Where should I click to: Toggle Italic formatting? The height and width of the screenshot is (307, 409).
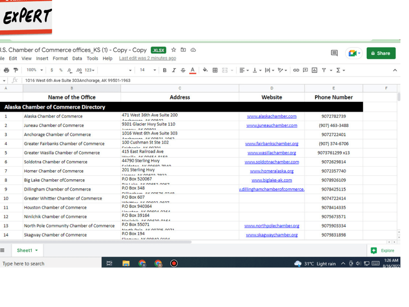[174, 70]
